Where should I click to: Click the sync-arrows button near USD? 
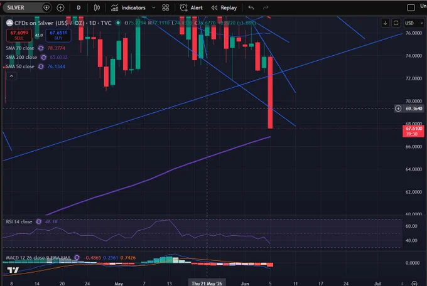tap(396, 23)
